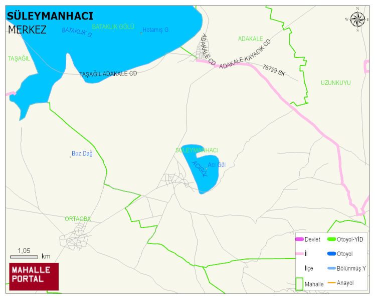Click the ACIGÖL lake label

(200, 169)
